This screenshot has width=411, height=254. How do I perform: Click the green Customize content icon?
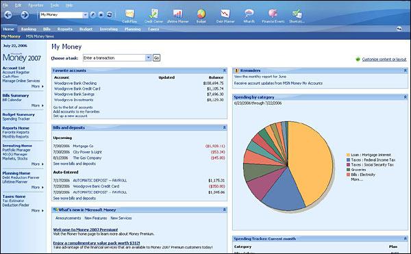tap(358, 60)
